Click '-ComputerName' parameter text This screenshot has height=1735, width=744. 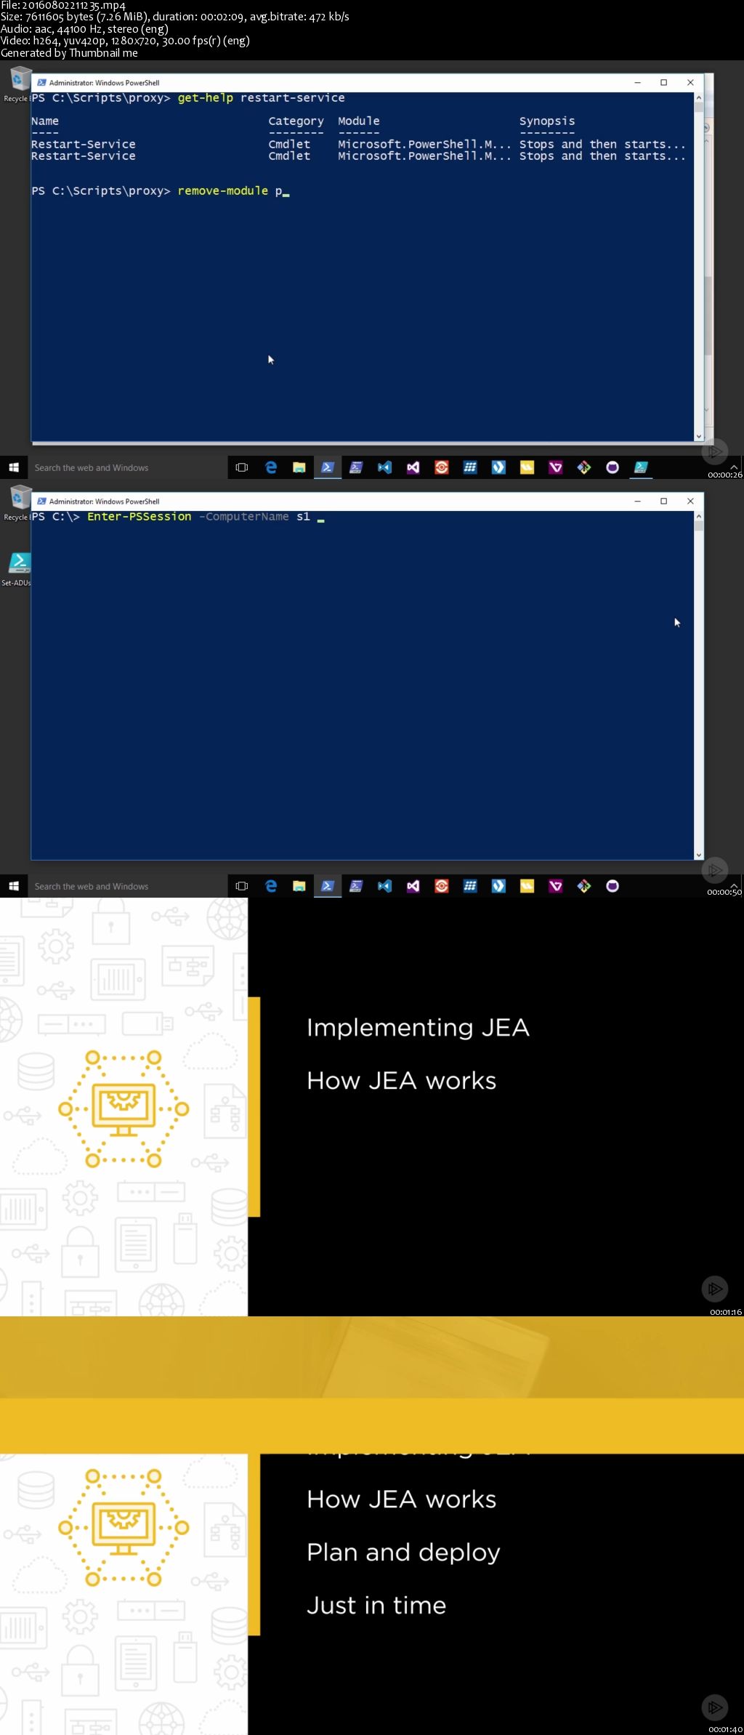(x=244, y=516)
